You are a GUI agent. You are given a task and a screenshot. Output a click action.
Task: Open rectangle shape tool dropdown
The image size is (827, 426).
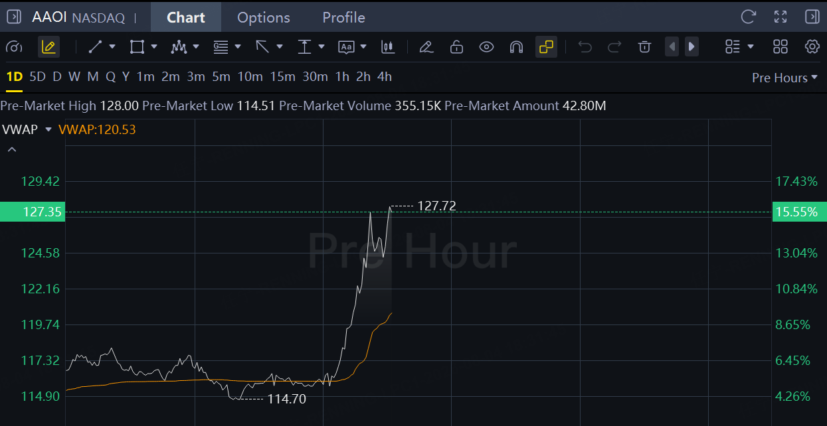pyautogui.click(x=154, y=47)
